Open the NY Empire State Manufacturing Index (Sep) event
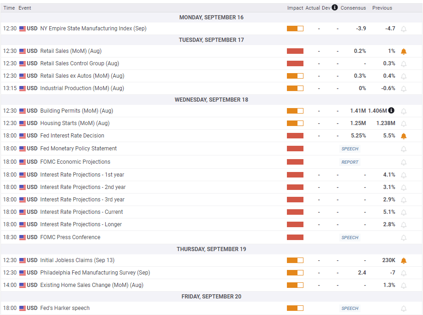 93,29
